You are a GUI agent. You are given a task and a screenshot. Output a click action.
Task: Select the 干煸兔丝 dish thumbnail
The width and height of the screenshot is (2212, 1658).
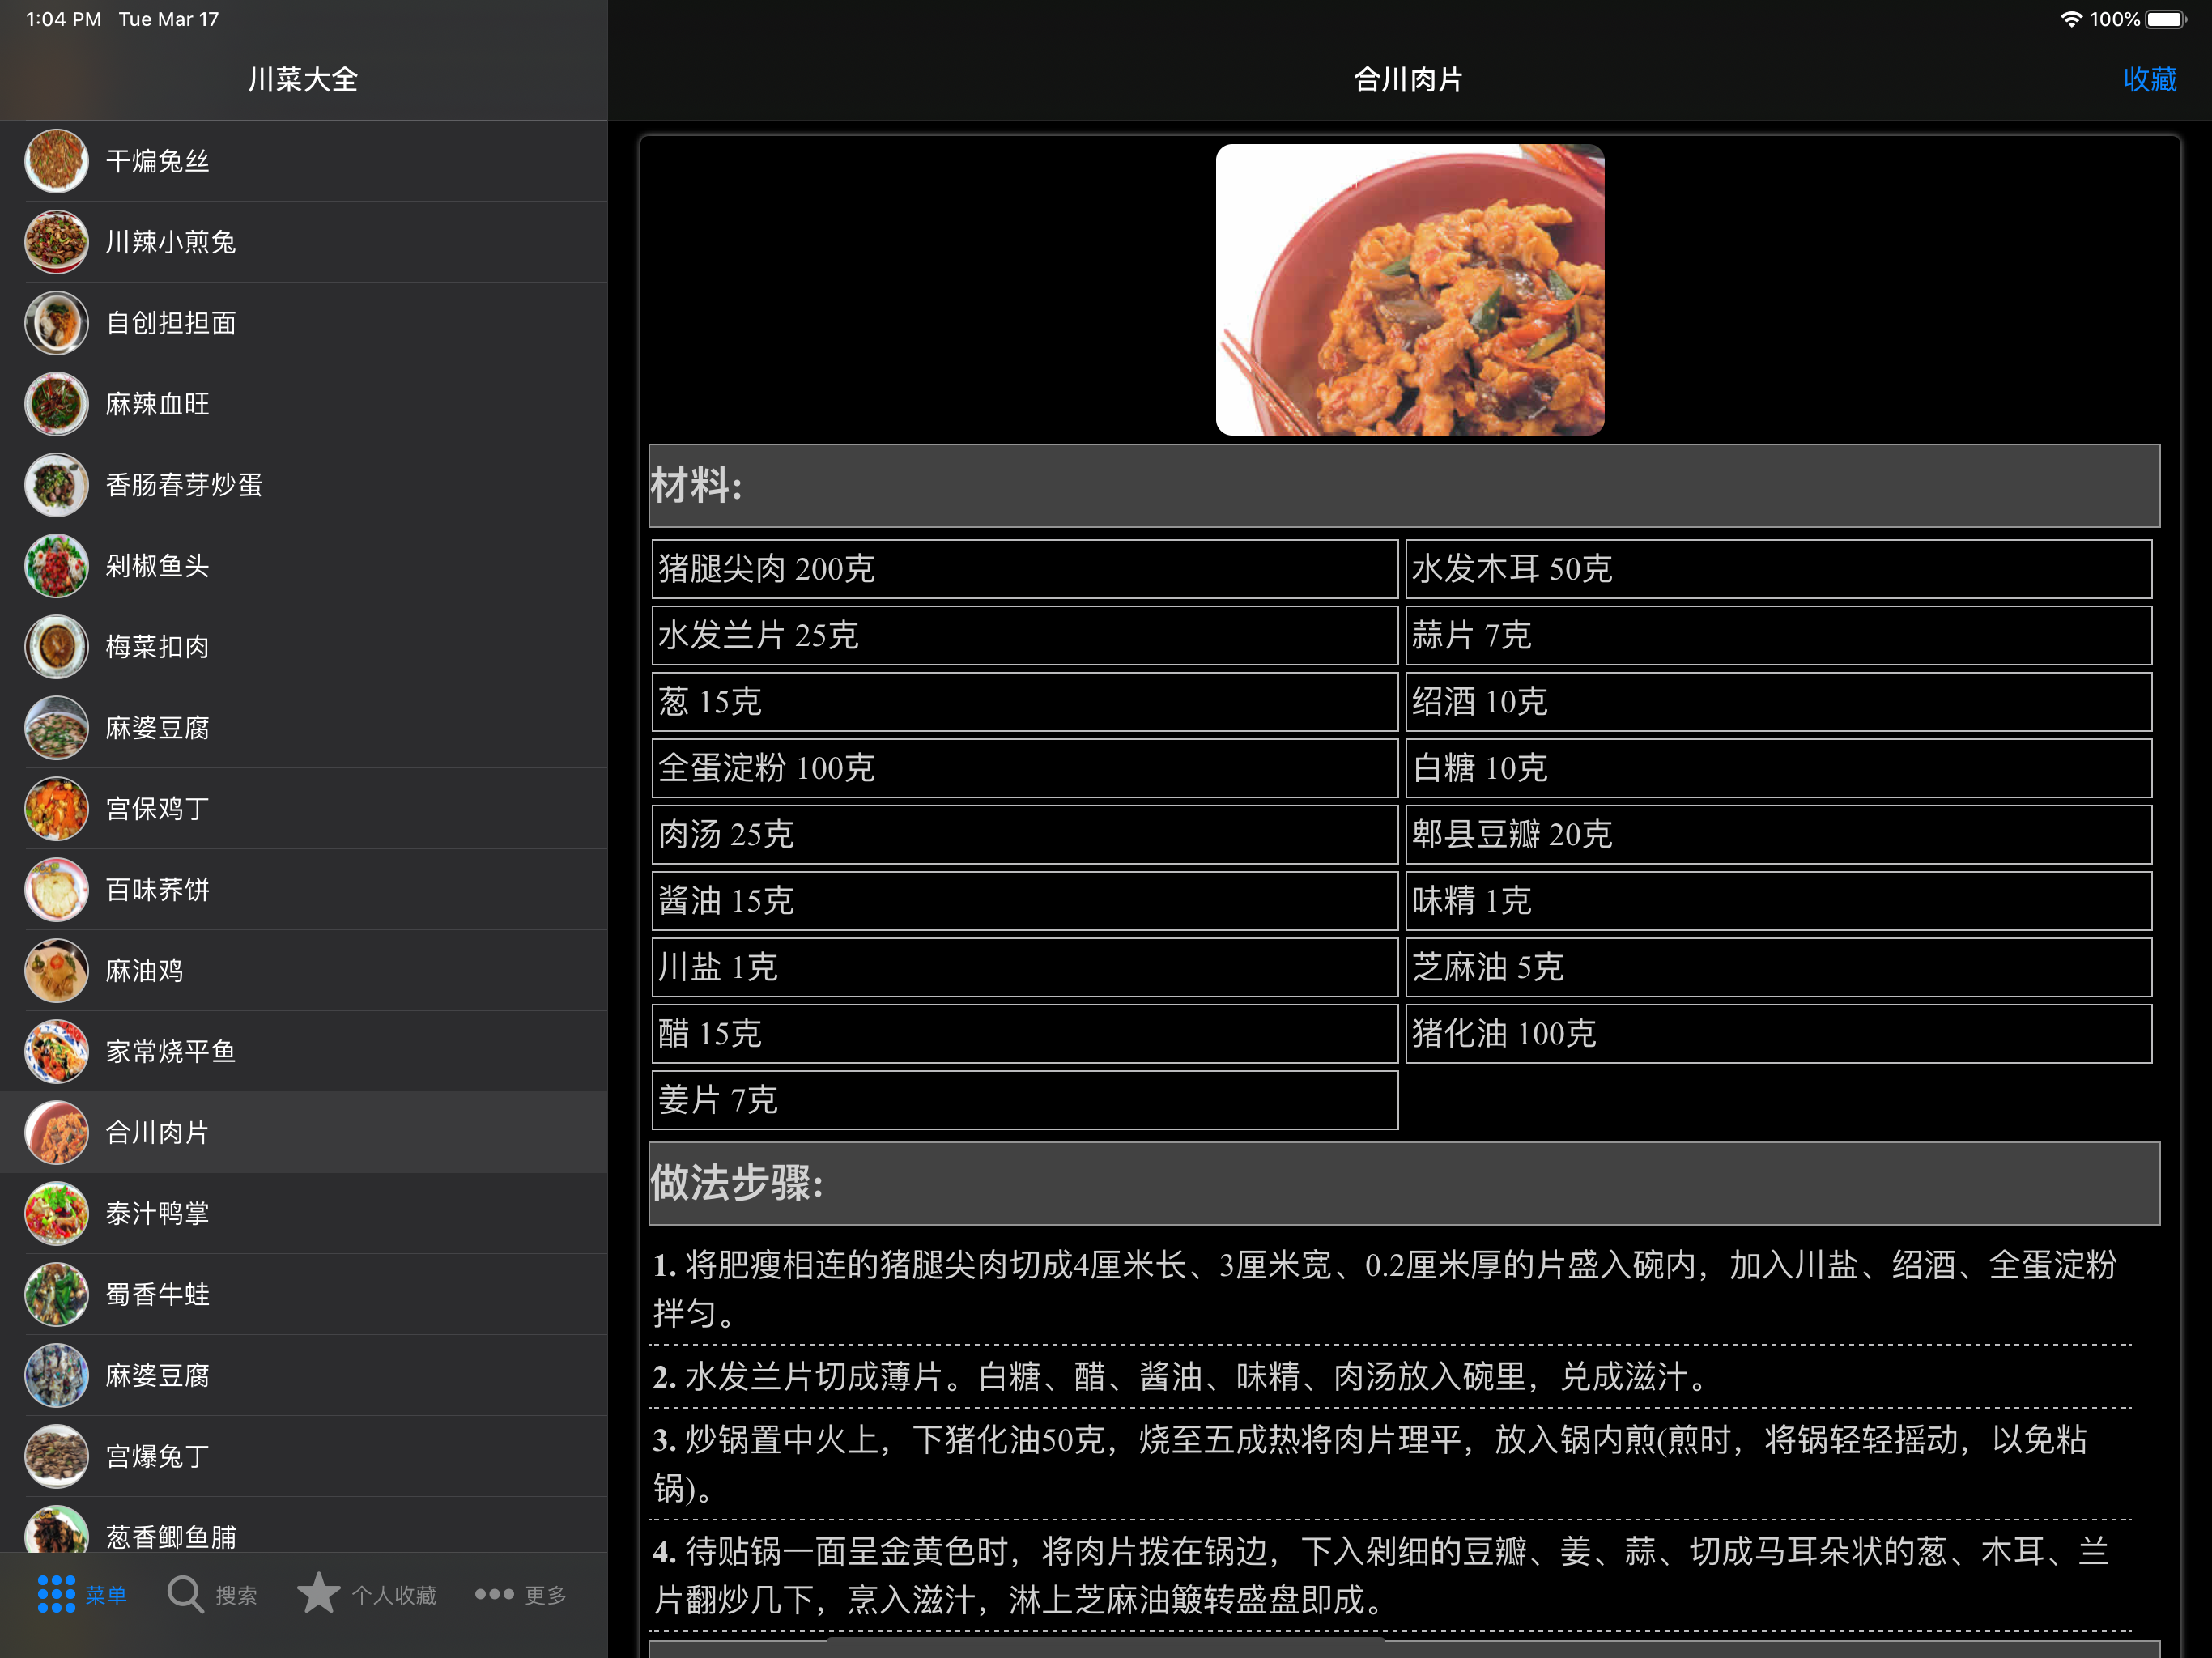point(57,161)
